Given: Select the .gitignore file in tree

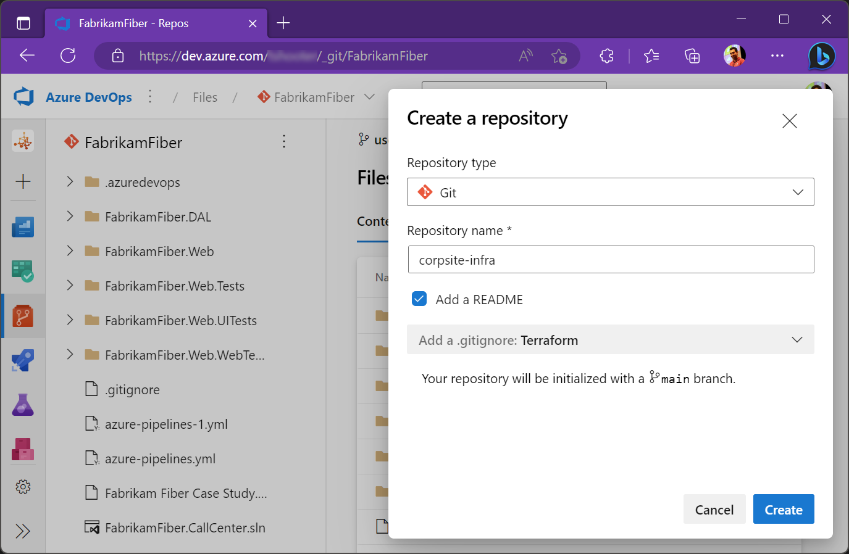Looking at the screenshot, I should point(132,389).
